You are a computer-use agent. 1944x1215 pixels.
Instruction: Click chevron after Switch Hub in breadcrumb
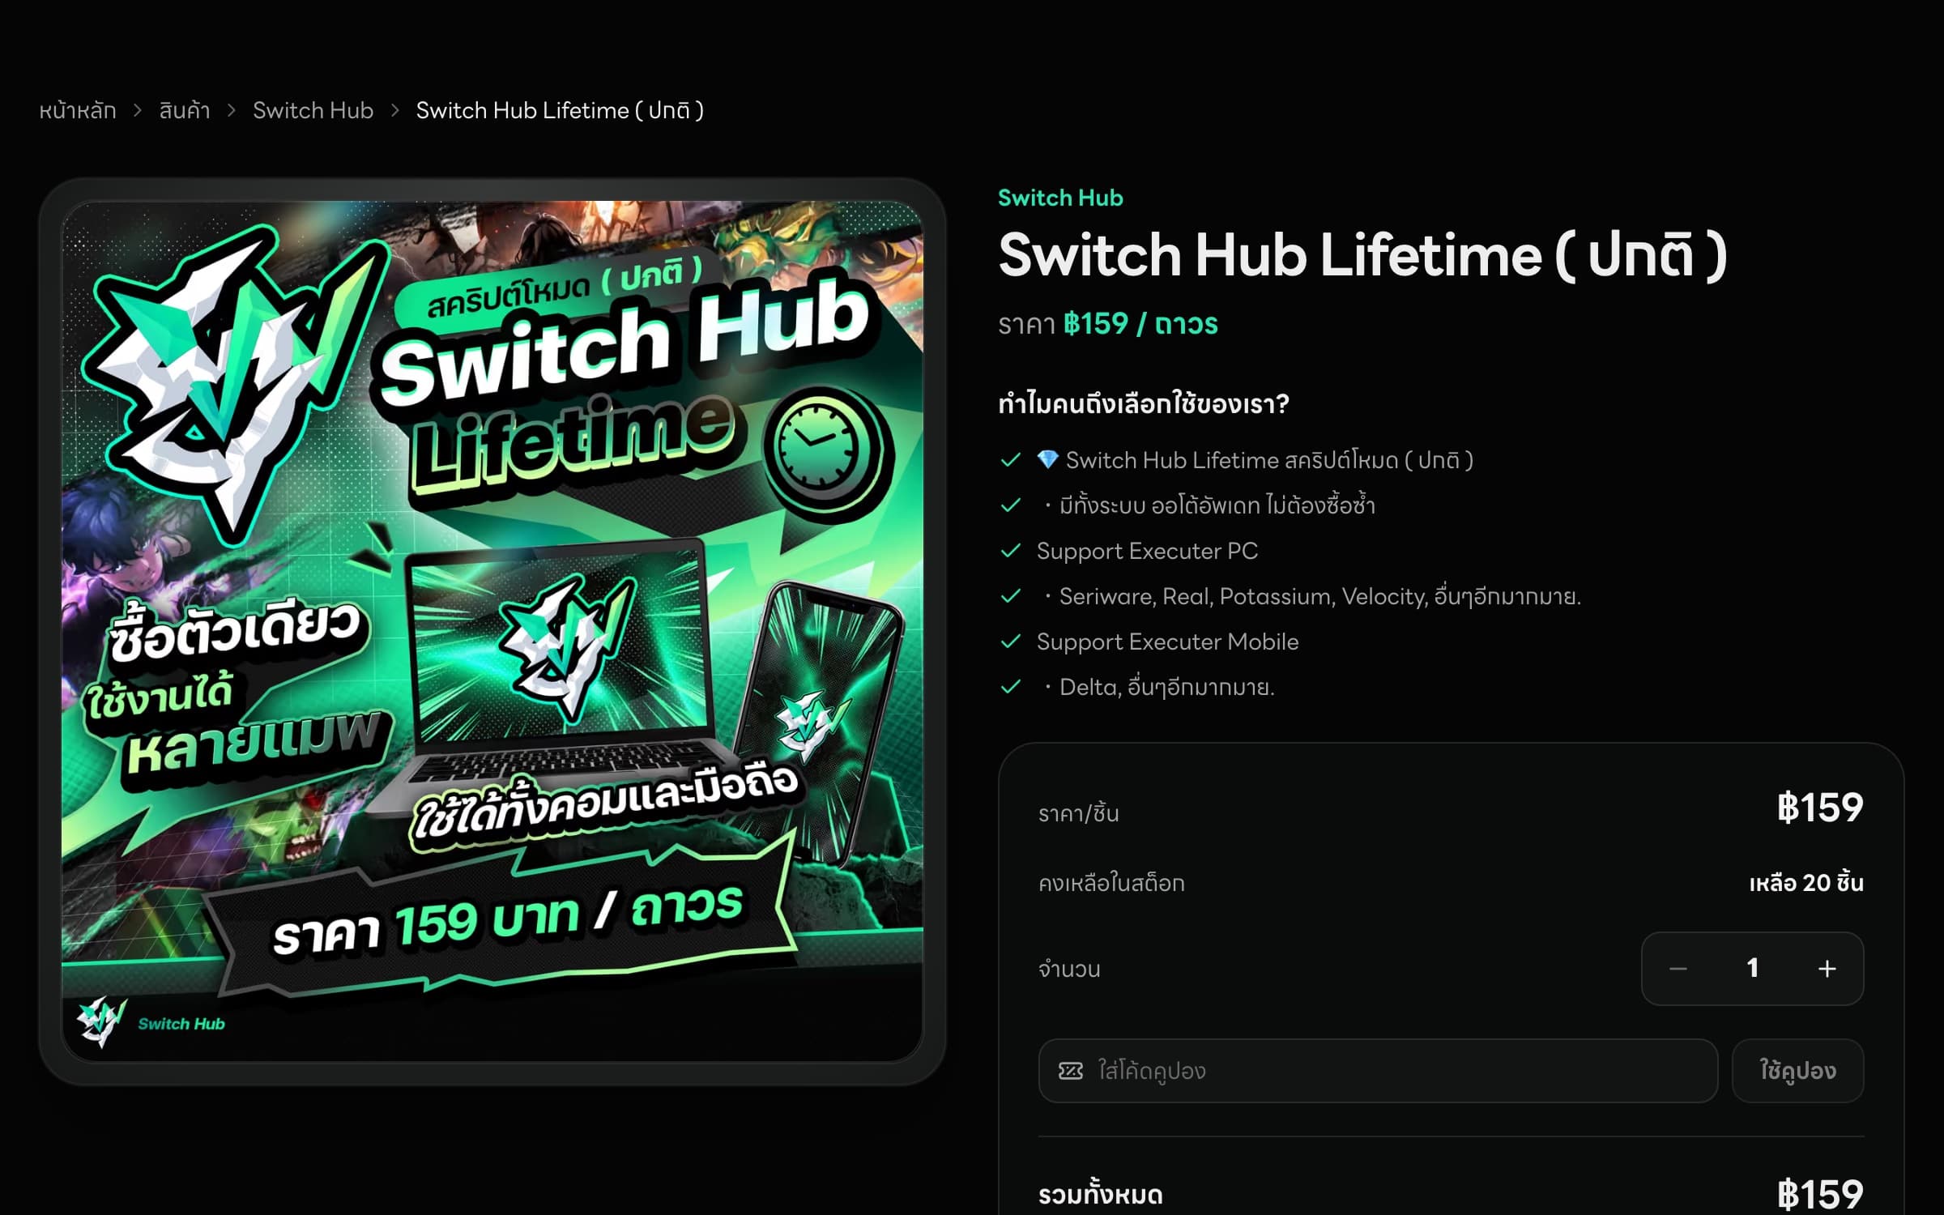click(395, 110)
